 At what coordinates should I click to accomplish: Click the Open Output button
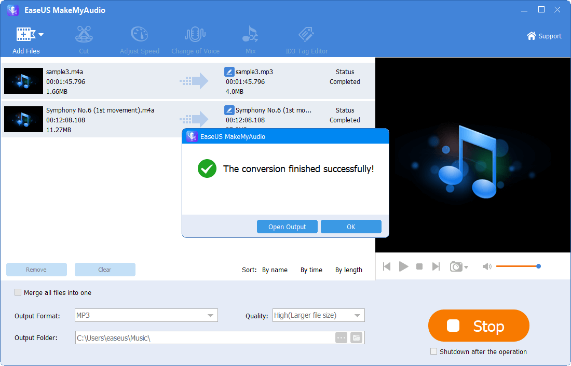pos(287,227)
